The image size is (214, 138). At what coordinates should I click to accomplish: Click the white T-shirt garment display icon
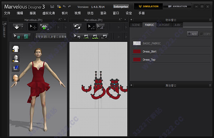click(16, 49)
